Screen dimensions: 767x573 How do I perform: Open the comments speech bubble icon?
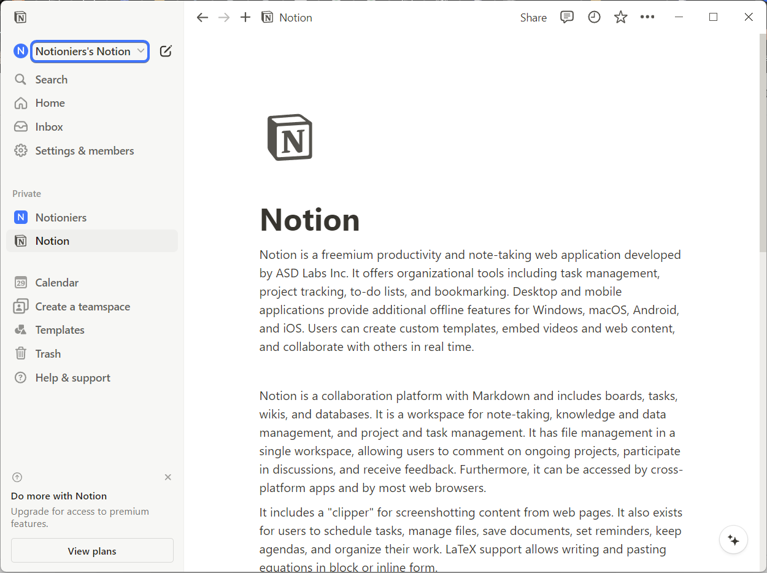pyautogui.click(x=567, y=17)
